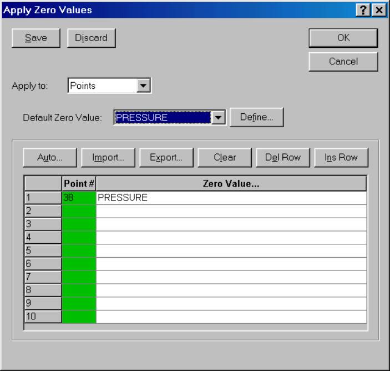Viewport: 390px width, 371px height.
Task: Select the PRESSURE combo box field
Action: point(163,118)
